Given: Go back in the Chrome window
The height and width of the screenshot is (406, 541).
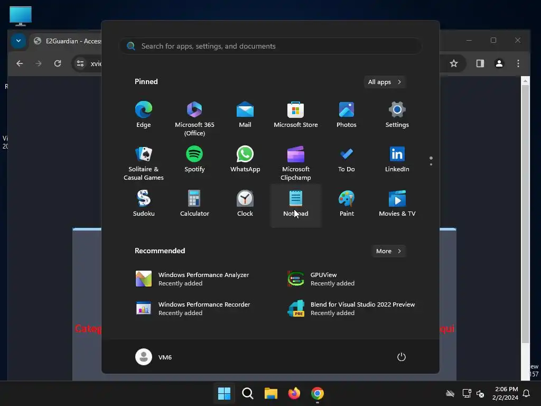Looking at the screenshot, I should pos(20,63).
